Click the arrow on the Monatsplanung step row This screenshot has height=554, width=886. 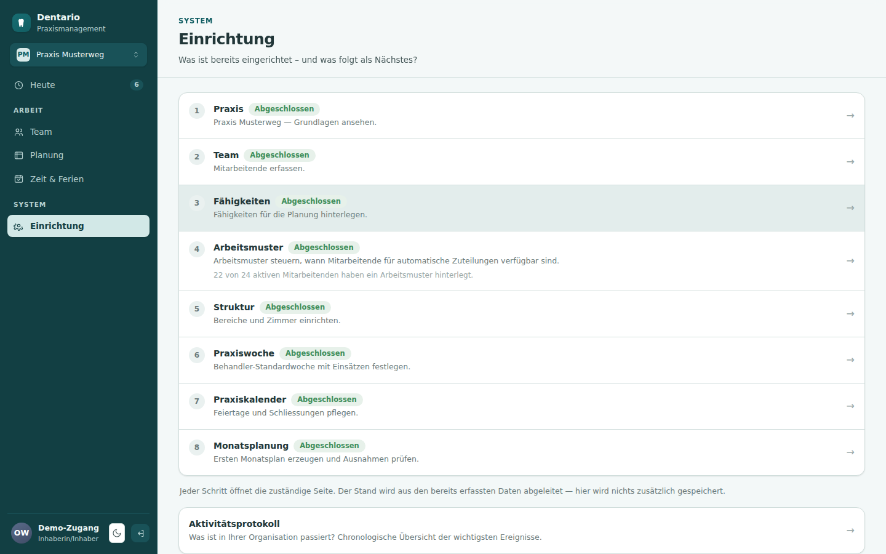[850, 452]
